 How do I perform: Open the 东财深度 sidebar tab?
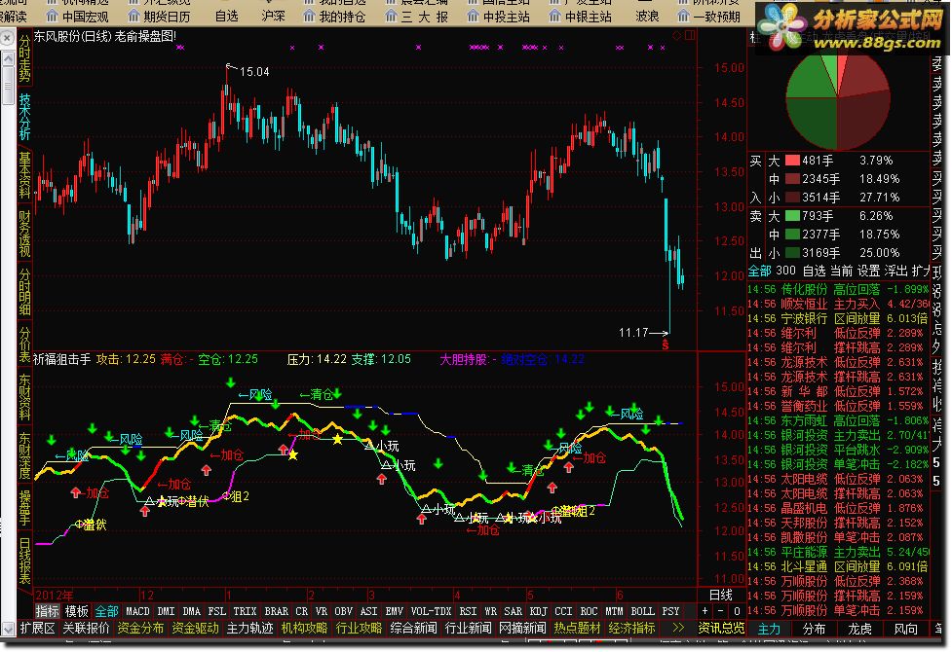point(24,454)
